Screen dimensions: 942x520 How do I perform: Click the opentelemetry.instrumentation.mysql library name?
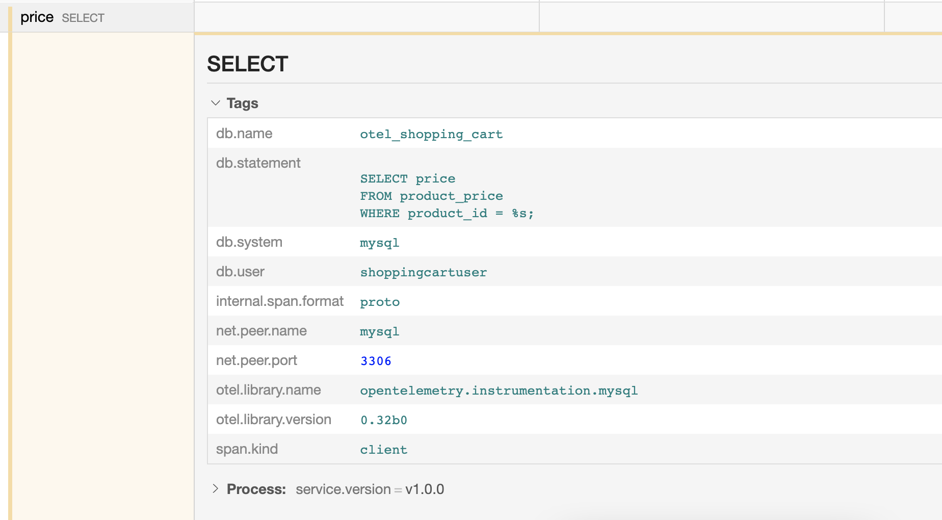pos(499,391)
